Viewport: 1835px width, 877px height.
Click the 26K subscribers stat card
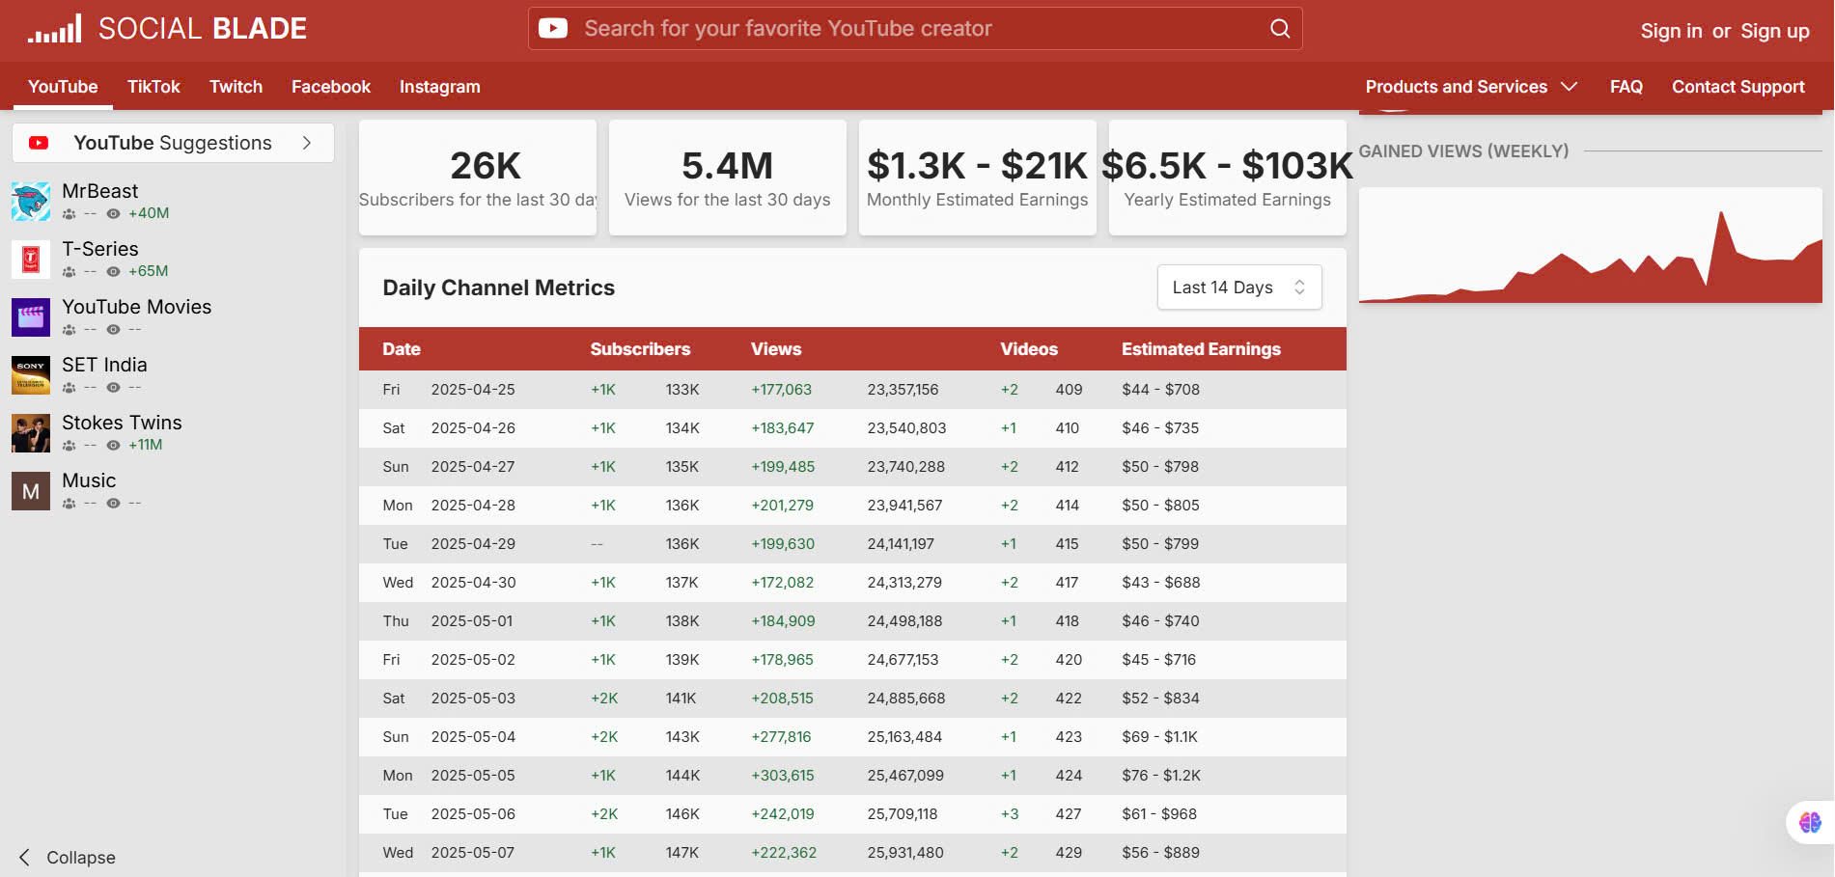coord(478,178)
